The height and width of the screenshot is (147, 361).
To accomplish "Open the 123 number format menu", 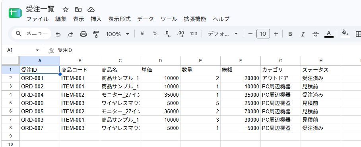I will [x=194, y=34].
